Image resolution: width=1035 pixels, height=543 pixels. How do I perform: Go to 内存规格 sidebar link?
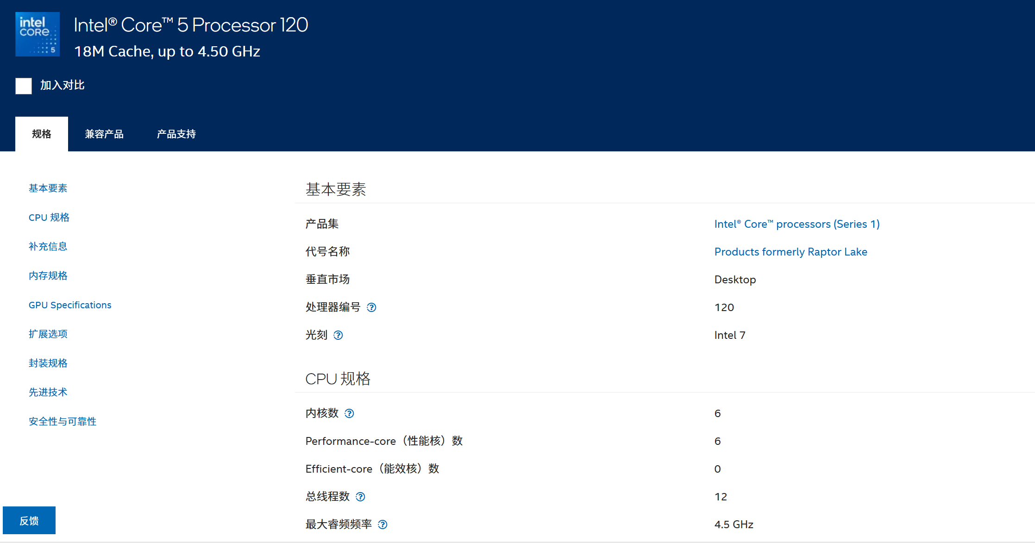tap(48, 275)
